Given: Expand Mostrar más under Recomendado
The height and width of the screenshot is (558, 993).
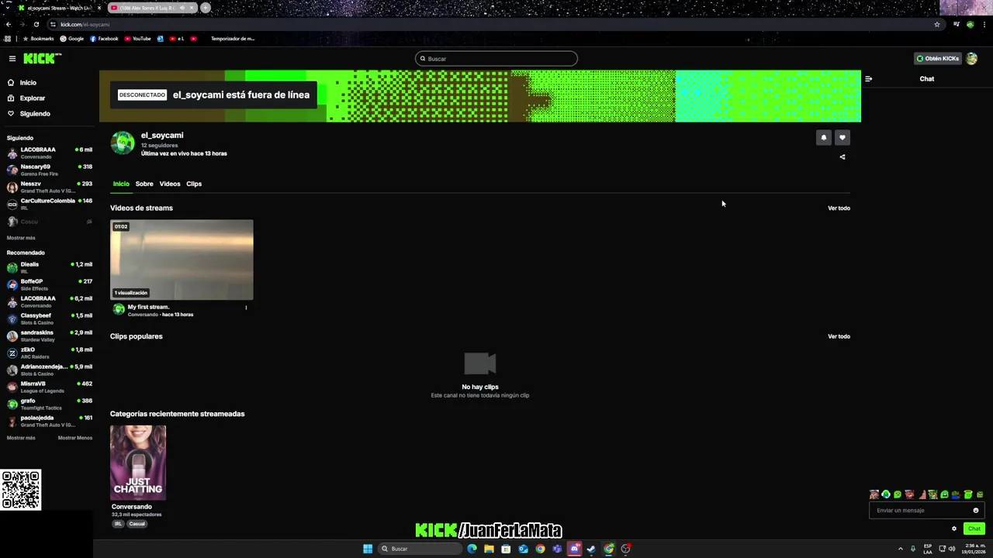Looking at the screenshot, I should click(21, 438).
